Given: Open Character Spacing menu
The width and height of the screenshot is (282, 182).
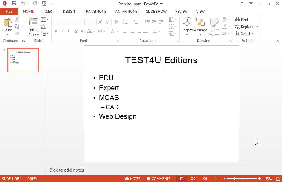Looking at the screenshot, I should 91,31.
